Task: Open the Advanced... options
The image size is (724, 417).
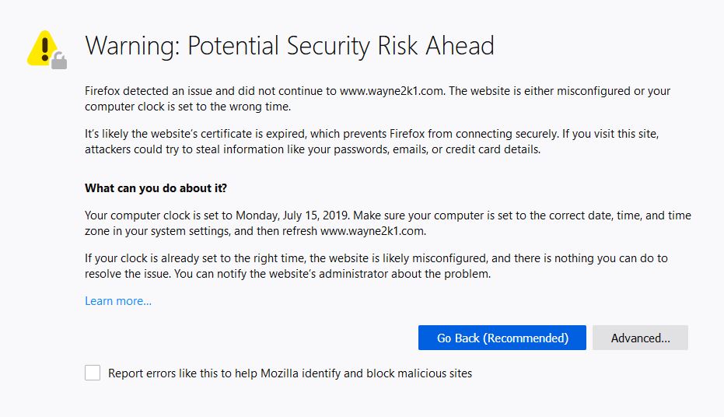Action: tap(640, 338)
